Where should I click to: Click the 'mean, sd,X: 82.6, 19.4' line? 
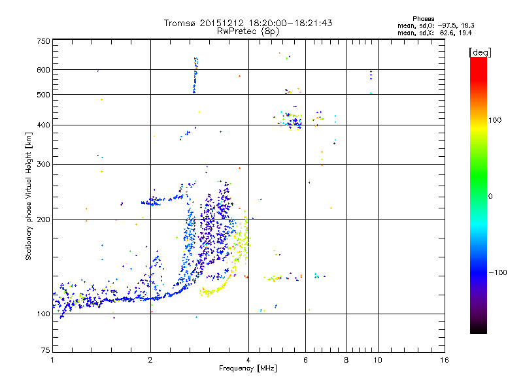[435, 33]
